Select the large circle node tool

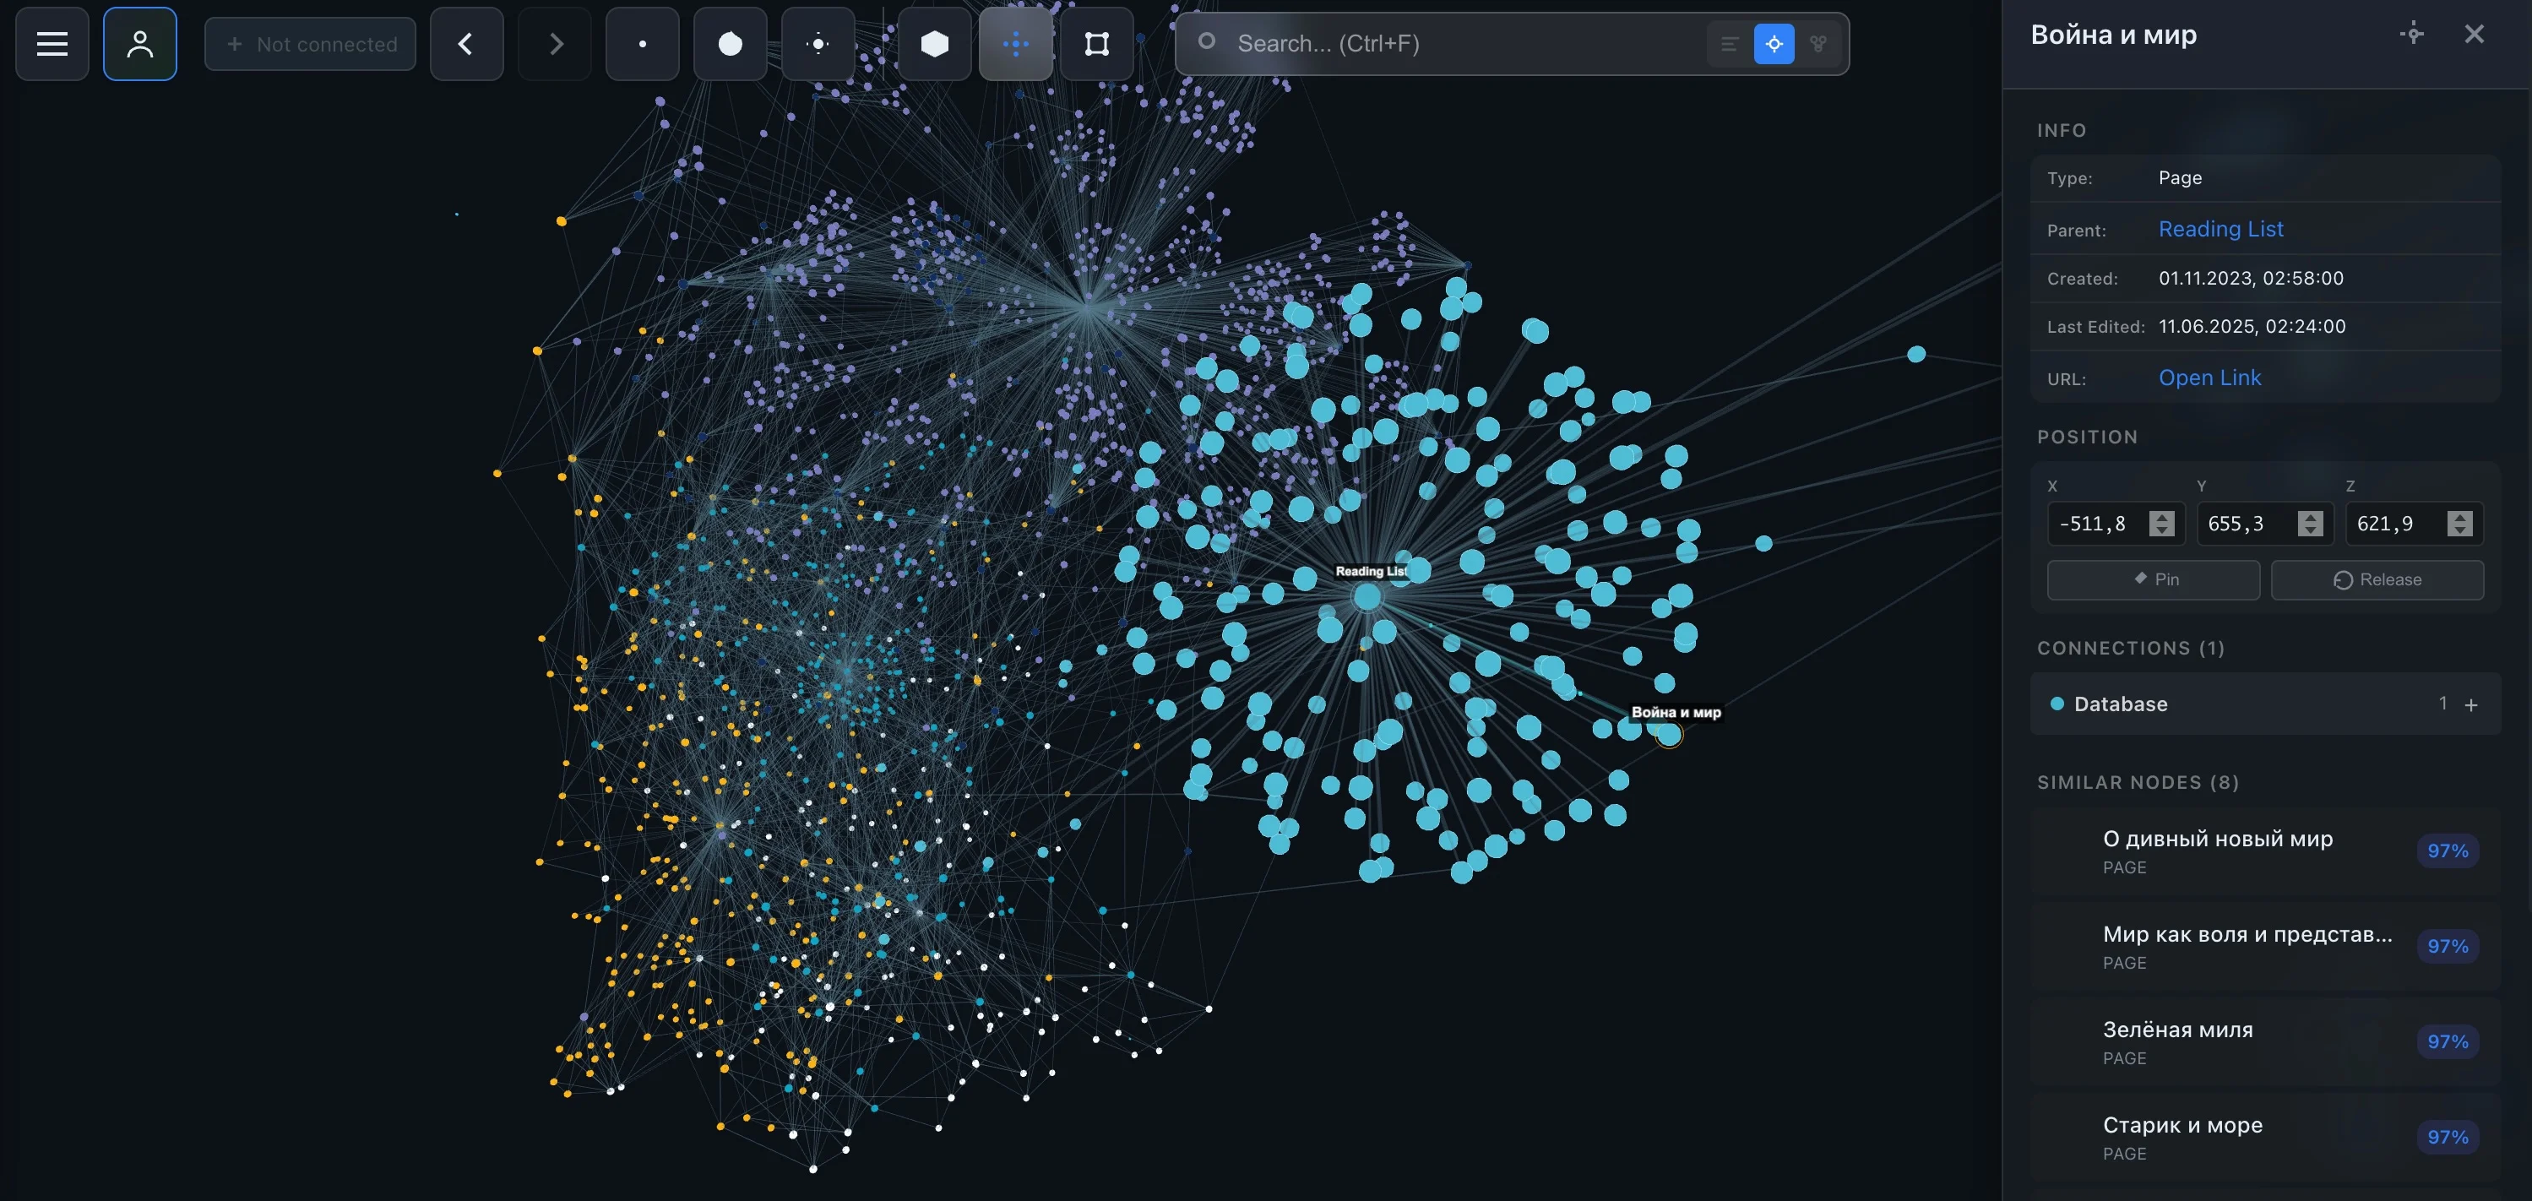[x=731, y=43]
